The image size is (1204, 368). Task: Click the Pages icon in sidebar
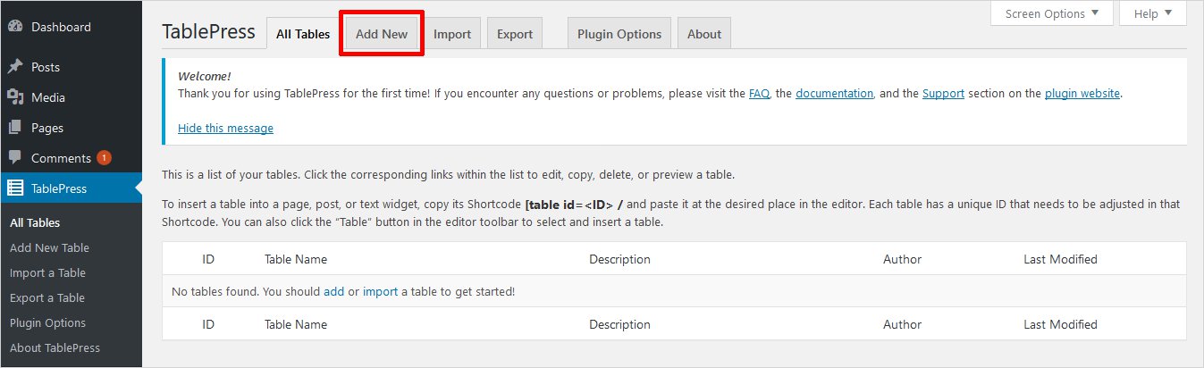coord(15,128)
